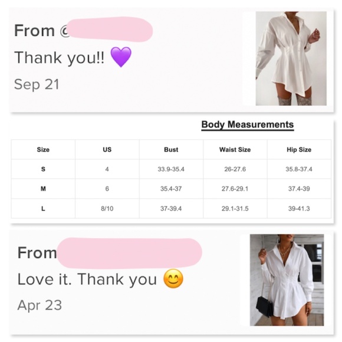Select the Bust column header
Screen dimensions: 342x342
click(x=171, y=150)
